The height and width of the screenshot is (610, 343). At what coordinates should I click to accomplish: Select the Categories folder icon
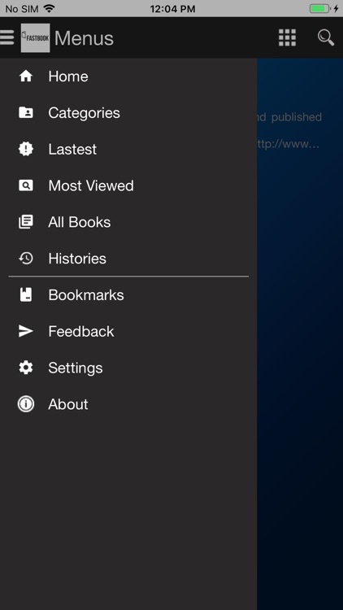26,113
